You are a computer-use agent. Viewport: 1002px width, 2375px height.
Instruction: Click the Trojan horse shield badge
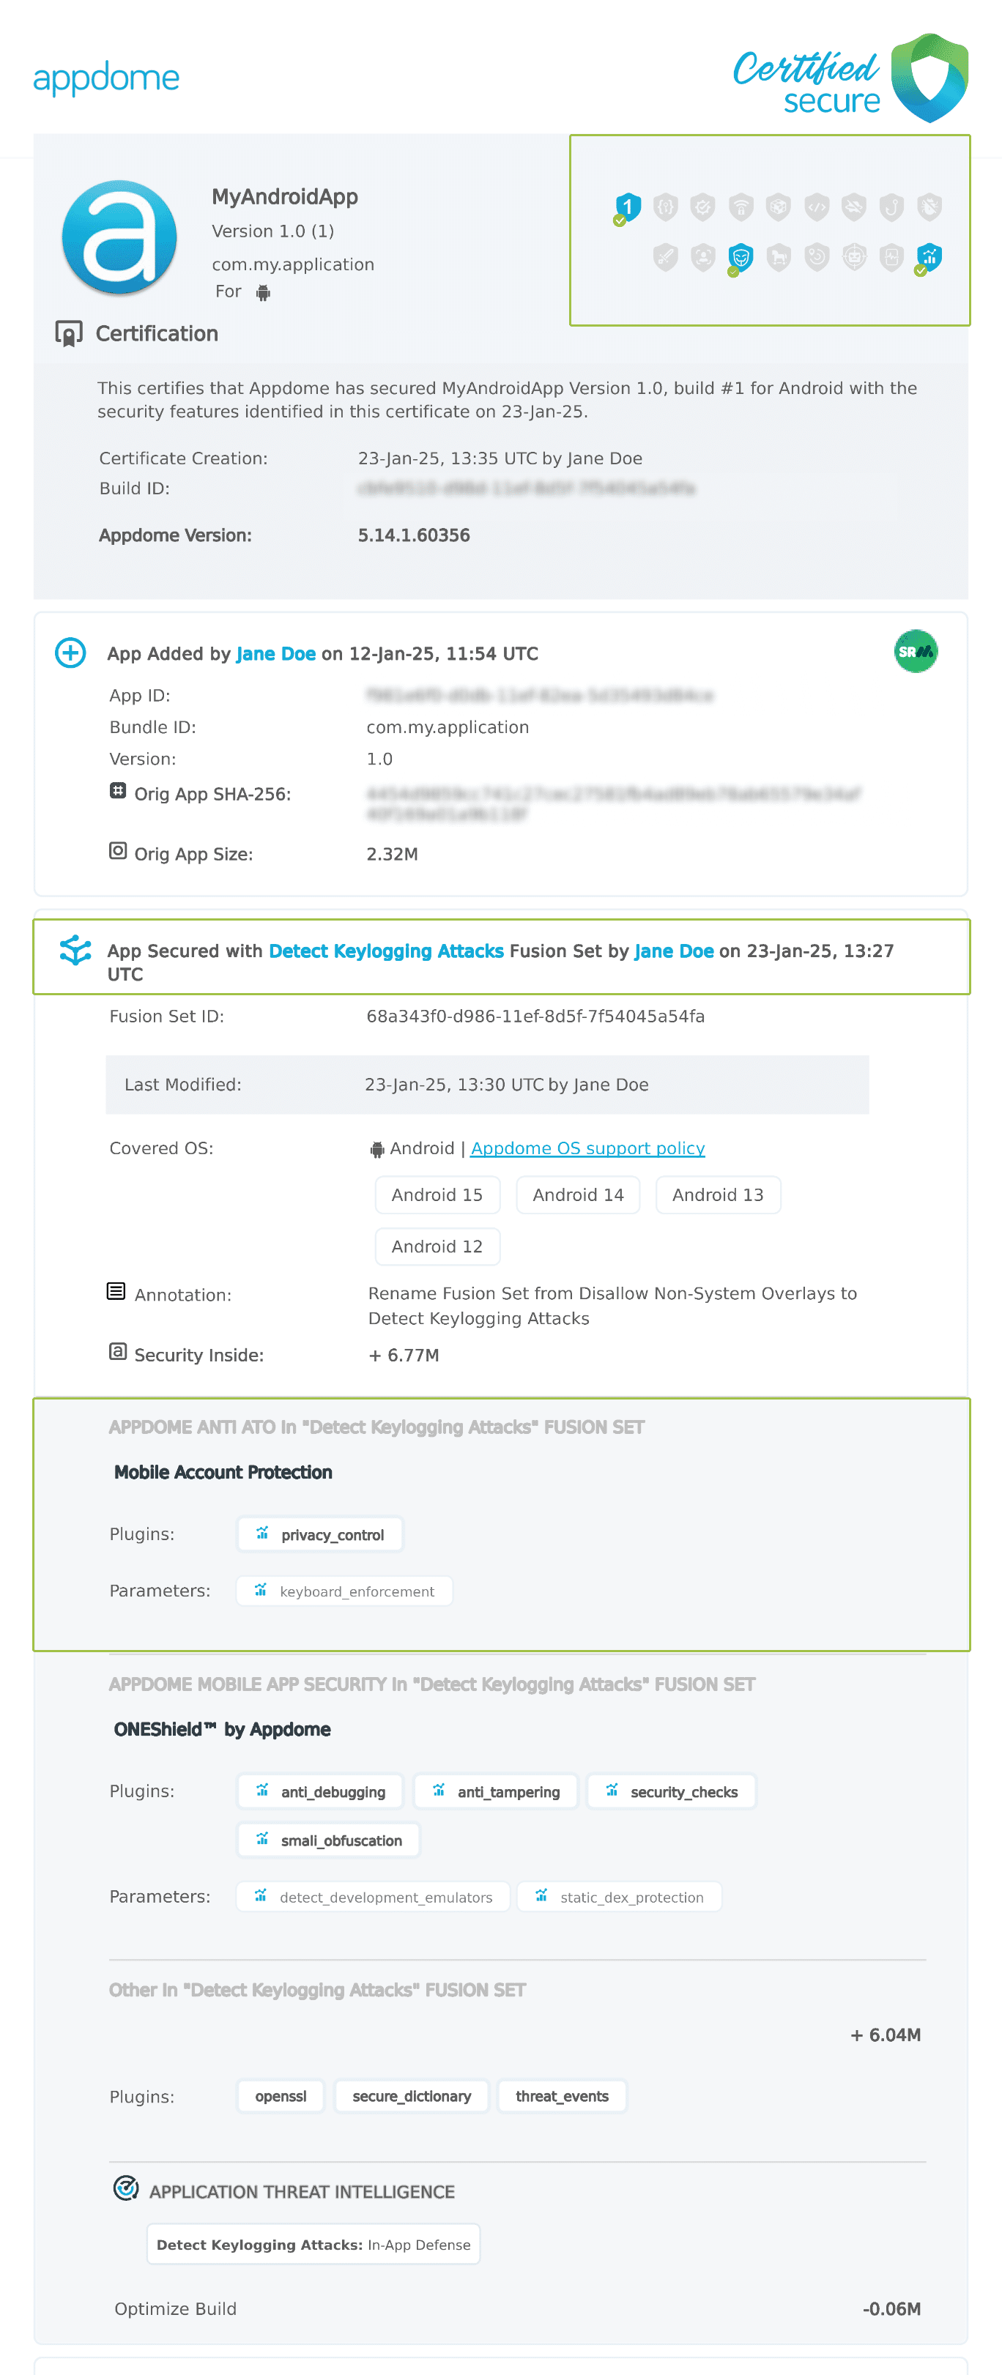click(779, 256)
